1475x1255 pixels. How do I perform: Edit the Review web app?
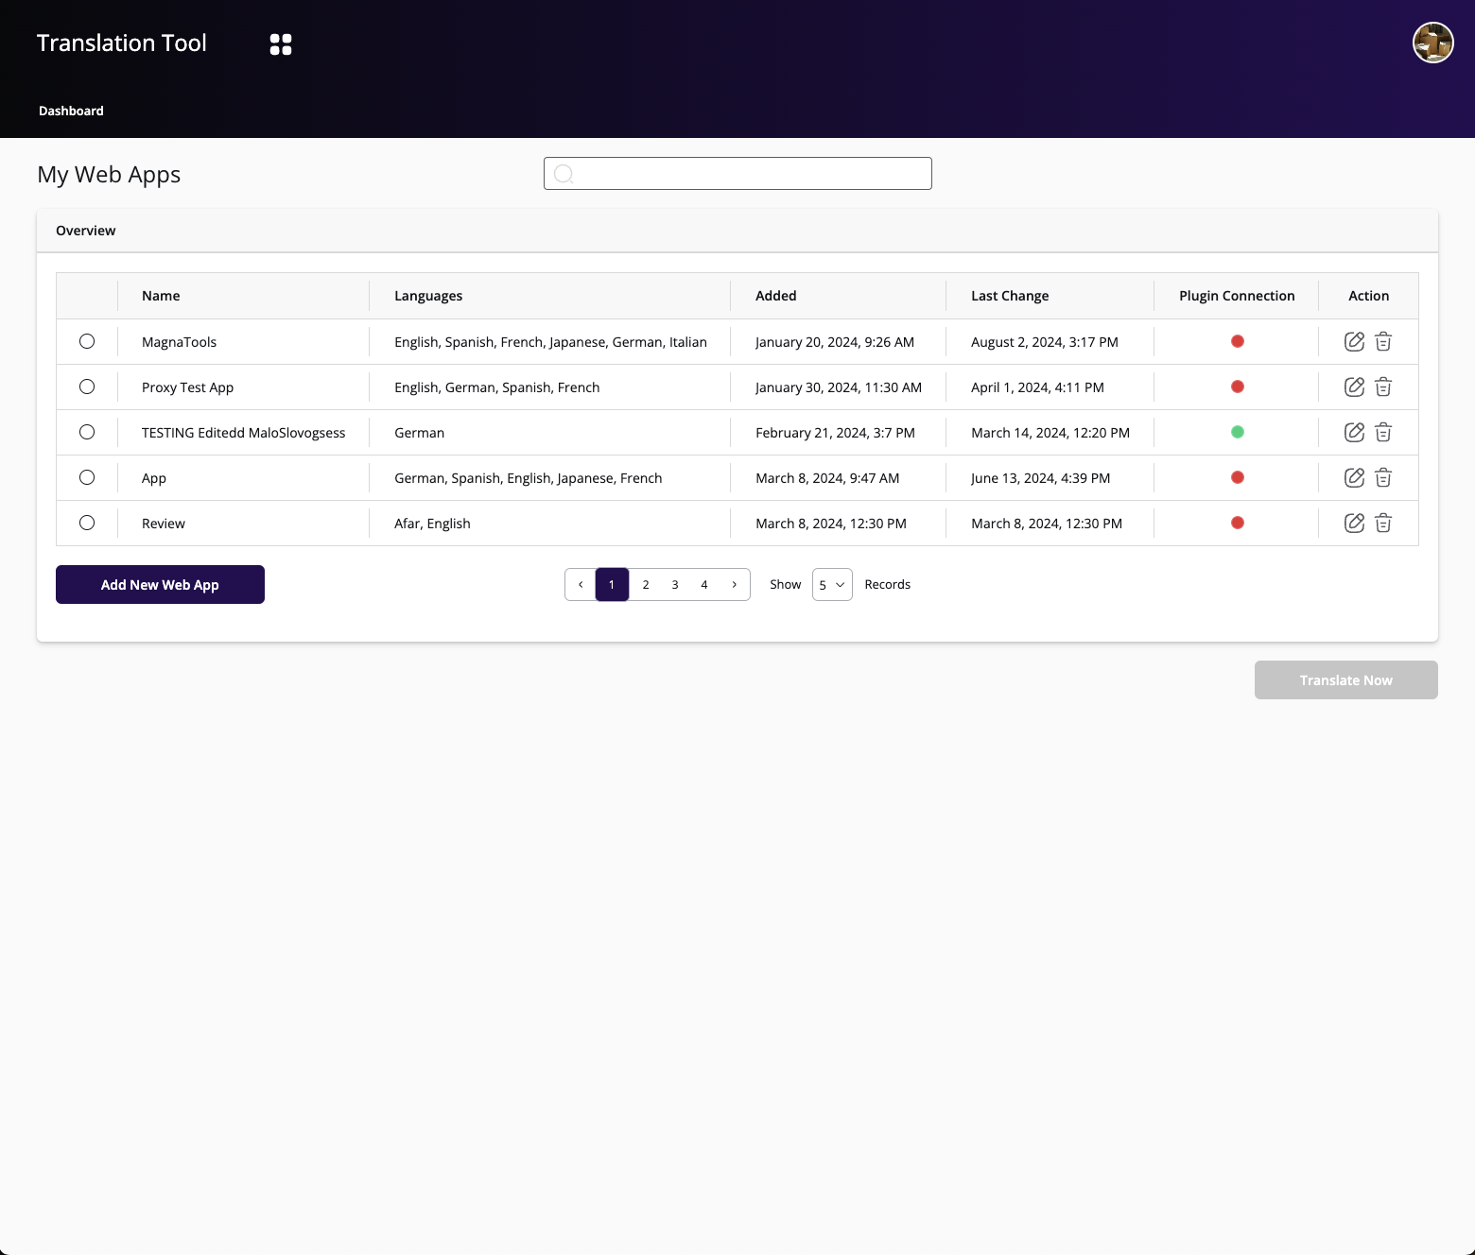[1354, 524]
